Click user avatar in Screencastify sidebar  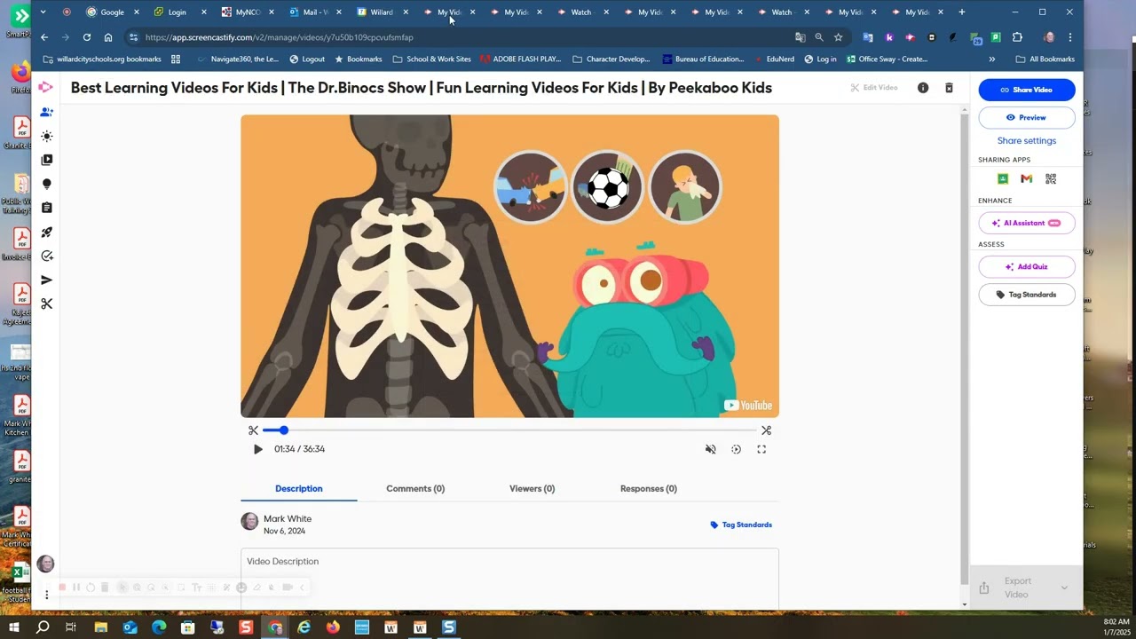46,564
